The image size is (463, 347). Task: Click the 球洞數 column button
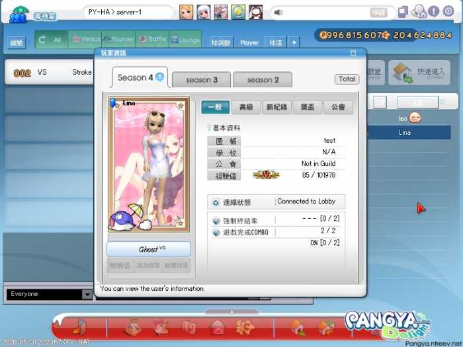[x=222, y=42]
